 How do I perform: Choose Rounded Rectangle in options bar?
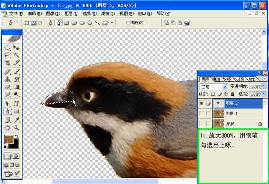[x=74, y=23]
